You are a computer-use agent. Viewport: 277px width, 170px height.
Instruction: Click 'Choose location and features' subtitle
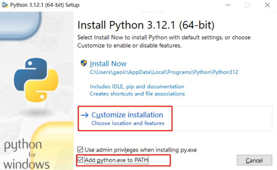(128, 123)
